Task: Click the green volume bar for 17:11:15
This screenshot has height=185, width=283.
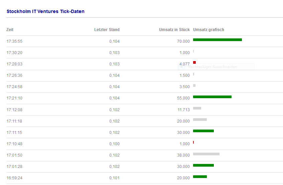Action: click(x=203, y=131)
